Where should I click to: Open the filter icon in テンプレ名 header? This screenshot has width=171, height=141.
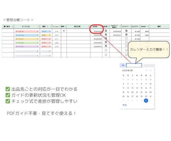click(38, 26)
